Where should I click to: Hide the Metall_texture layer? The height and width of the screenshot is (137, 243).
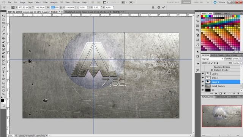(203, 86)
